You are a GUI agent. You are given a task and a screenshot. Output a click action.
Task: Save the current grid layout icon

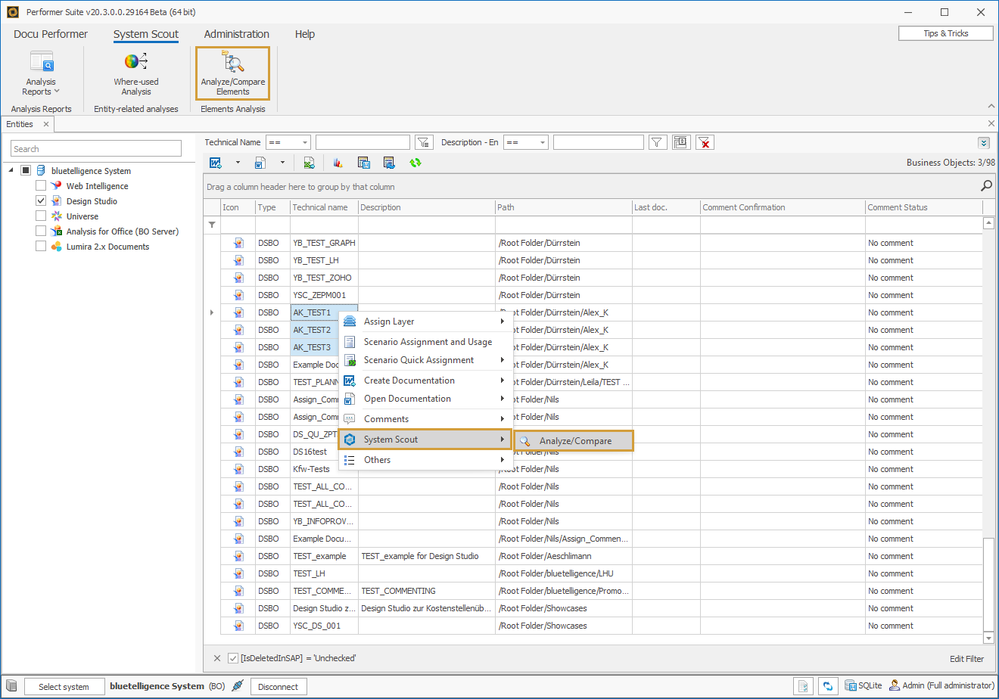pos(364,162)
